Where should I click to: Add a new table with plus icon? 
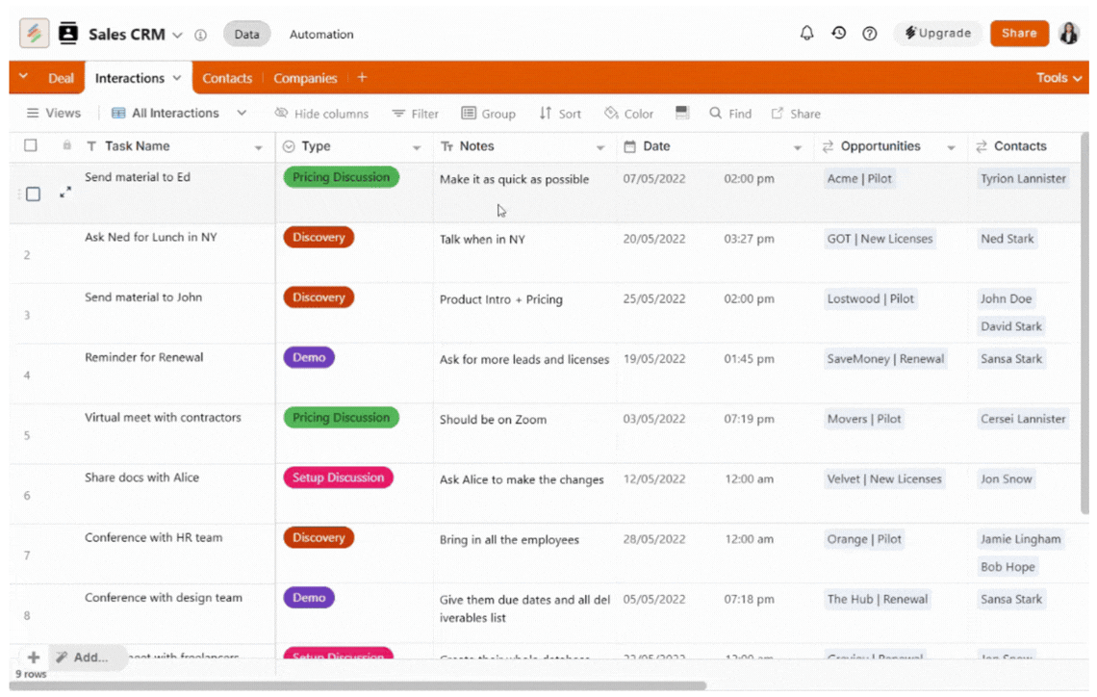(x=362, y=78)
